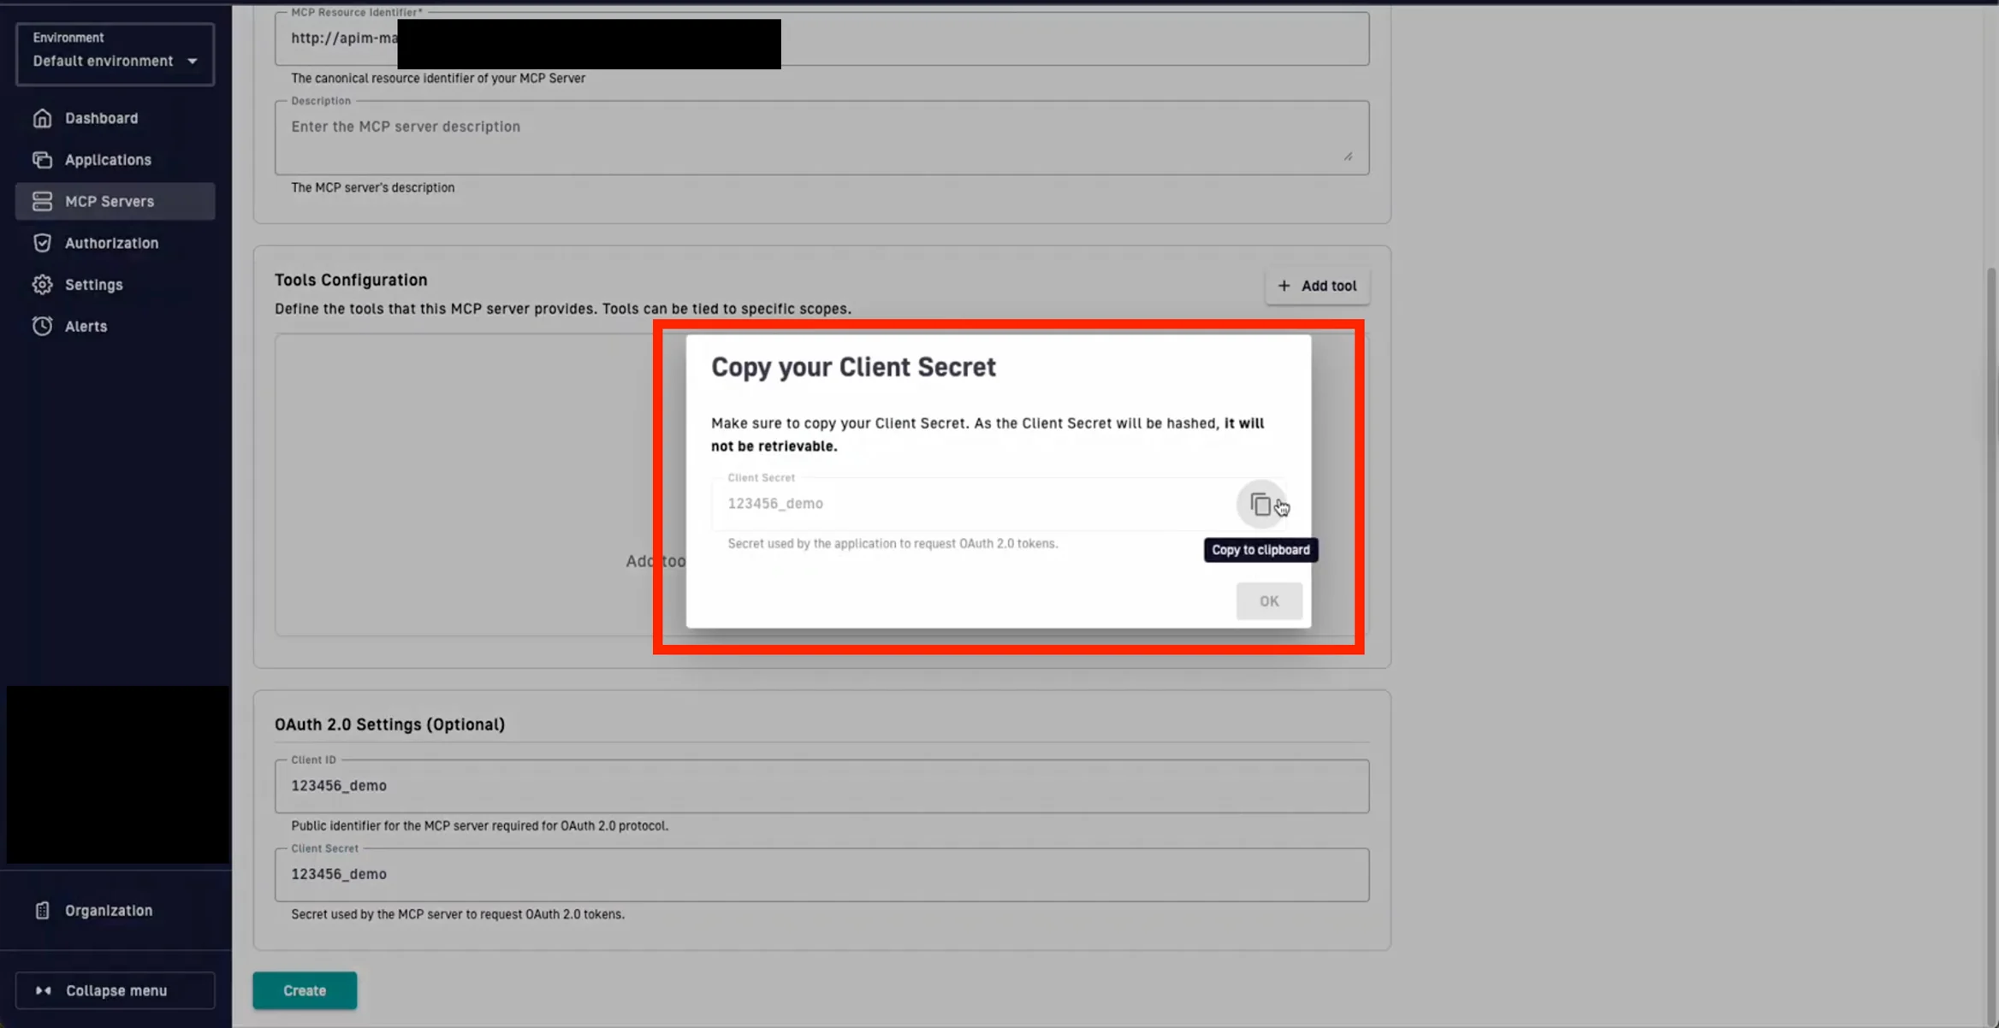Click the Applications sidebar icon
Screen dimensions: 1999x1028
point(42,160)
